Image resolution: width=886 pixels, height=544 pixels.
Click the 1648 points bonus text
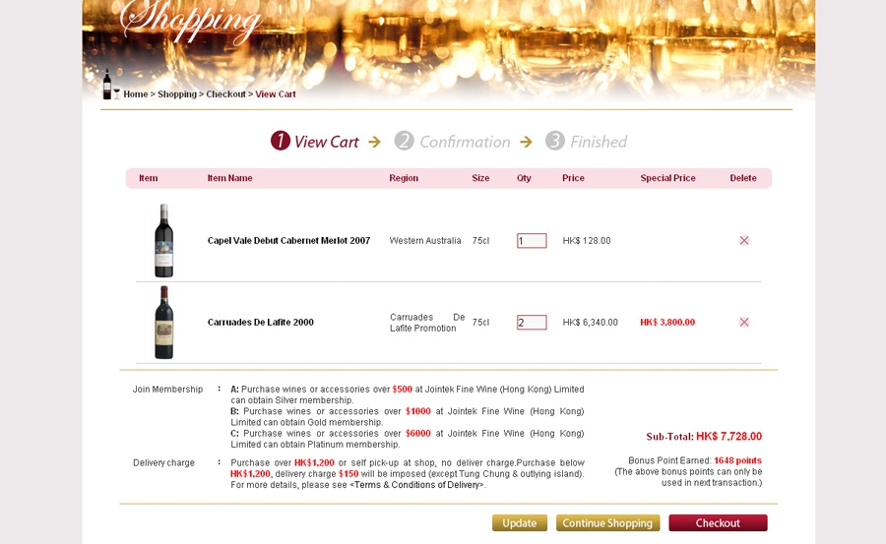[737, 460]
